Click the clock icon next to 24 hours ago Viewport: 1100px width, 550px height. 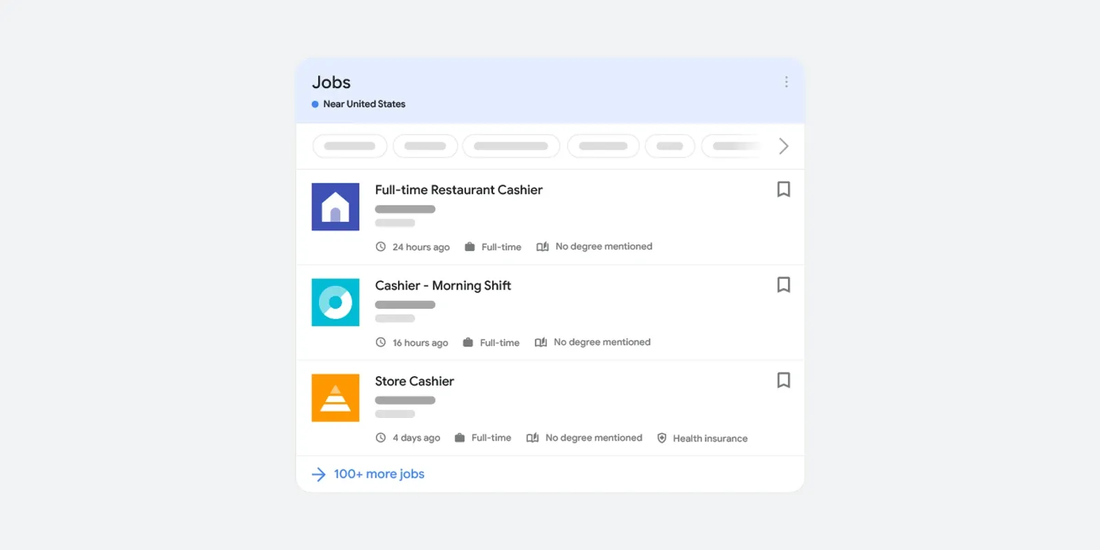pyautogui.click(x=381, y=247)
